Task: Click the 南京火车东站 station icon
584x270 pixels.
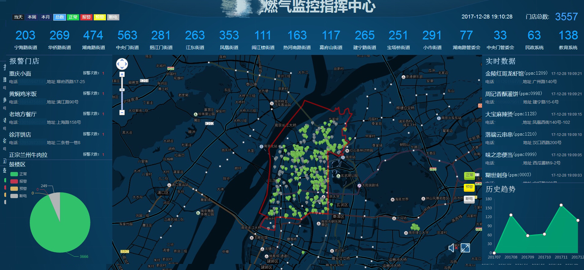Action: [x=439, y=118]
